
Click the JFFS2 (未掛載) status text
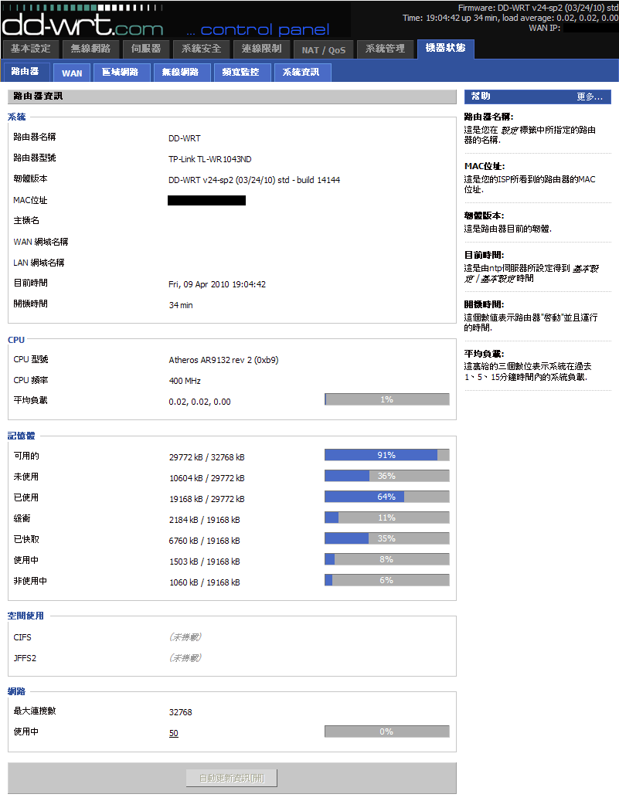click(185, 658)
